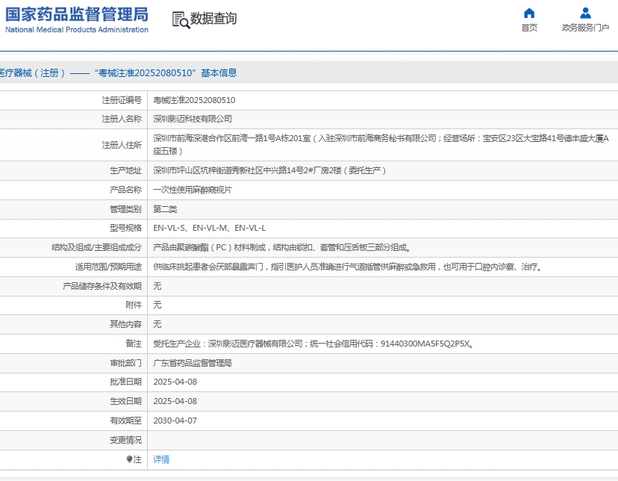Click 无 in the 产品储存条件及有效期 row
The image size is (618, 481).
(x=157, y=286)
